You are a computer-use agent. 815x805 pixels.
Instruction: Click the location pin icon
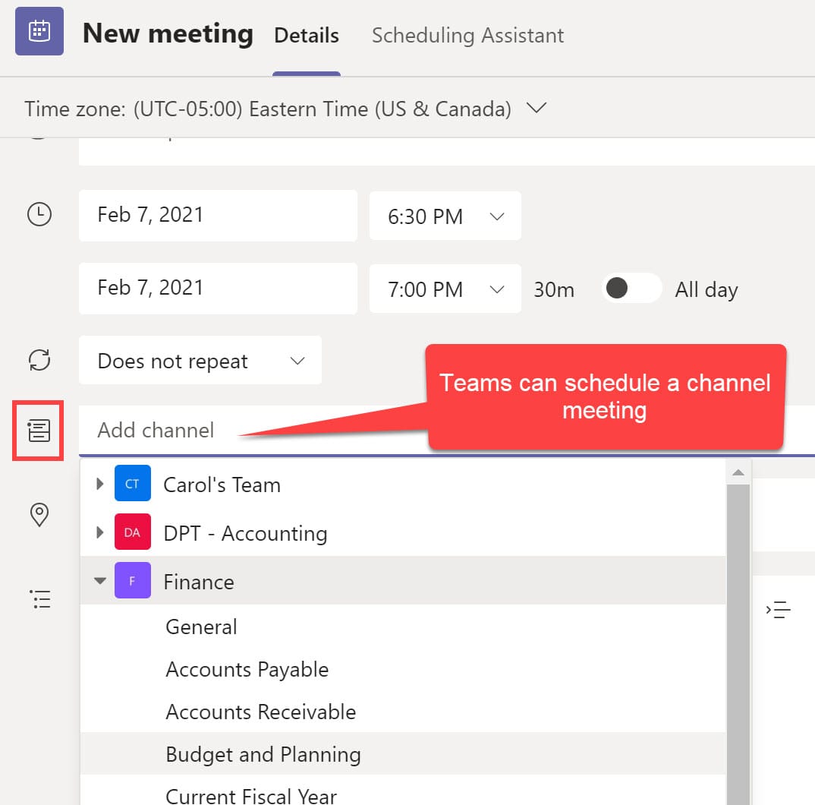[x=39, y=515]
